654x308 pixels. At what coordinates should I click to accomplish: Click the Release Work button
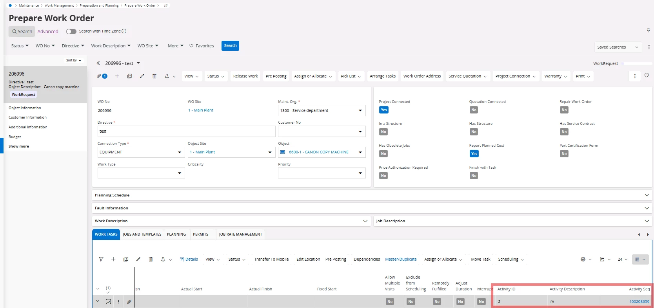point(245,76)
